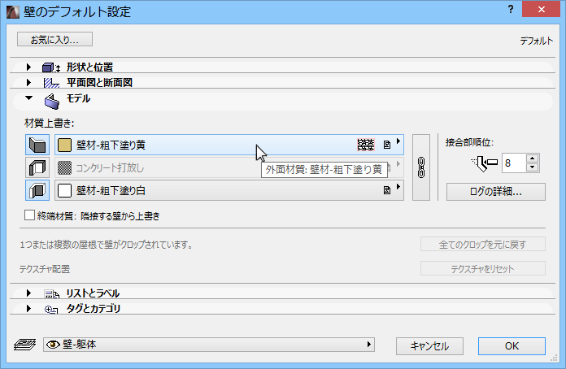Open 壁材-粗下塗り黄 surface dropdown
566x369 pixels.
229,145
